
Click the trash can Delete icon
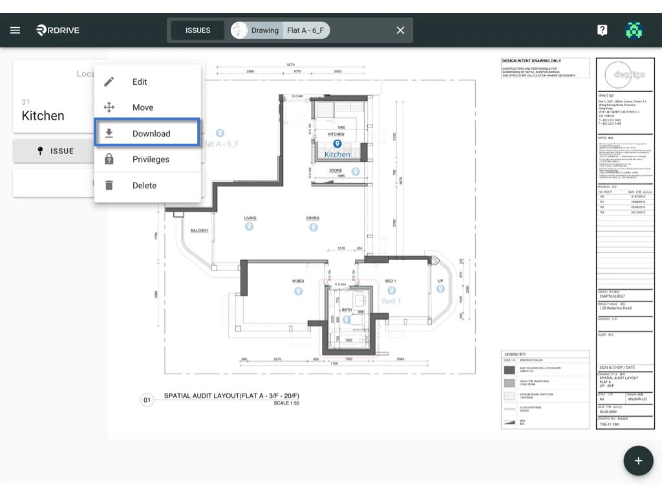[109, 185]
